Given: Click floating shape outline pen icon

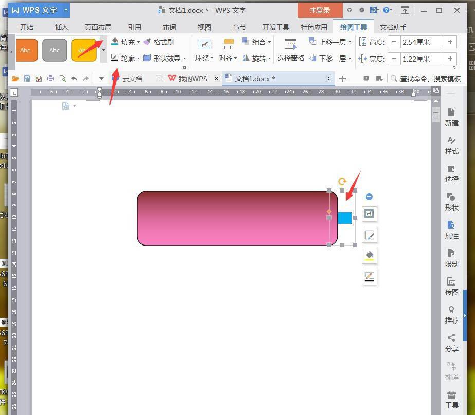Looking at the screenshot, I should tap(369, 277).
